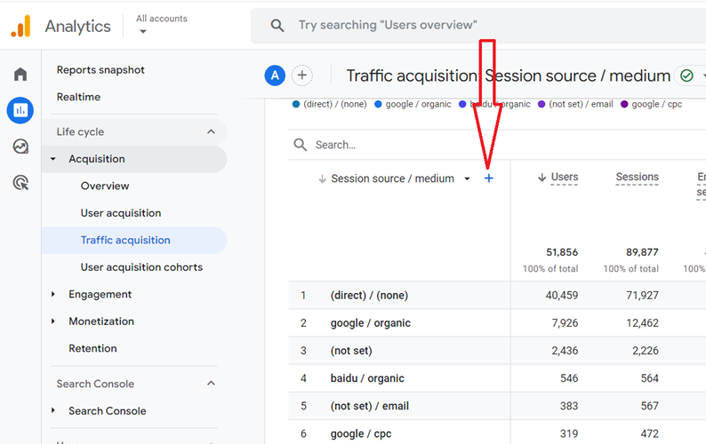Click the blue A segment badge
The width and height of the screenshot is (706, 444).
coord(275,75)
